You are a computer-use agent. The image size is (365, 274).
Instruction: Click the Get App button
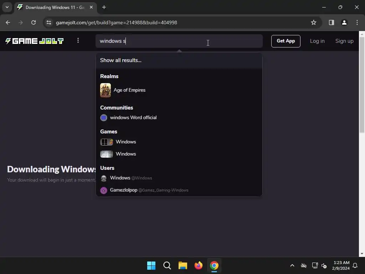click(x=286, y=41)
